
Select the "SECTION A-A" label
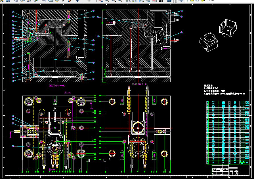coord(57,85)
